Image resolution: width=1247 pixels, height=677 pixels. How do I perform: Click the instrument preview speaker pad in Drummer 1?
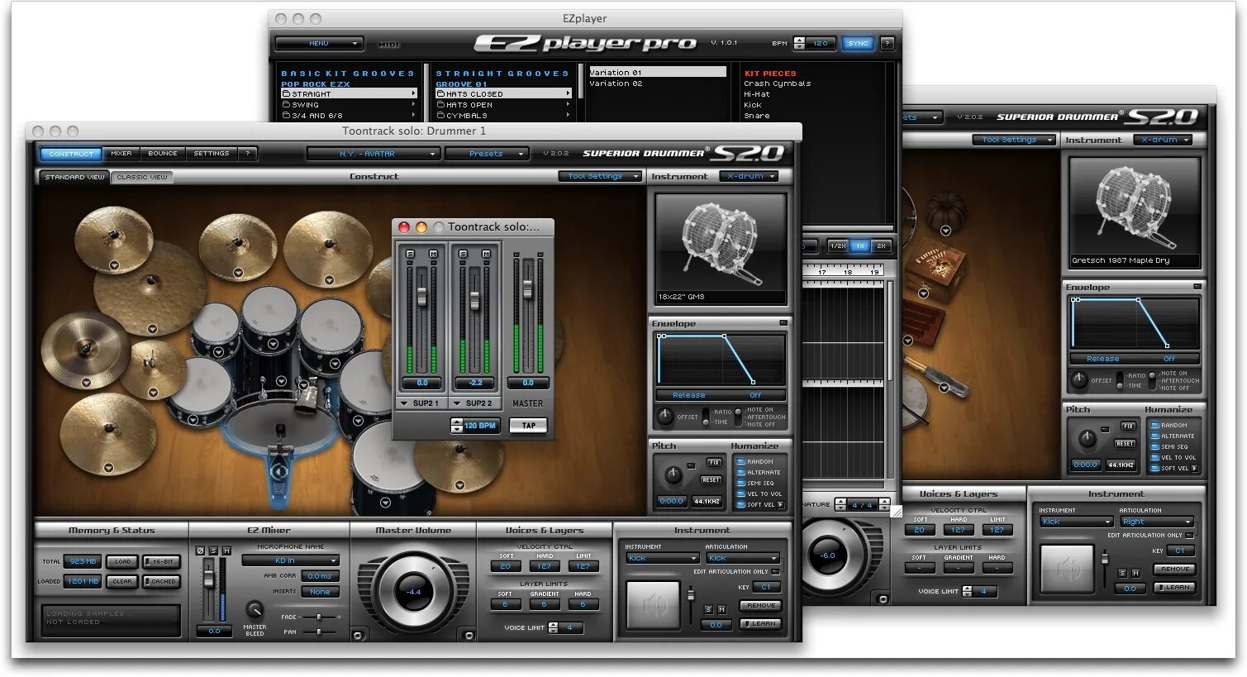[654, 606]
